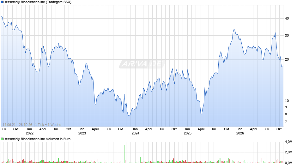Click the volume title Assembly Biosciences Inc Volumen in Euro
This screenshot has width=297, height=166.
click(x=38, y=139)
